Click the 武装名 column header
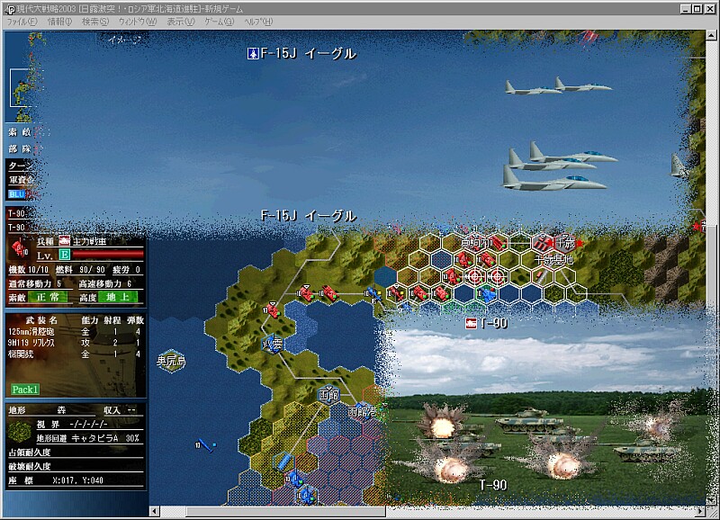This screenshot has width=720, height=520. tap(41, 320)
